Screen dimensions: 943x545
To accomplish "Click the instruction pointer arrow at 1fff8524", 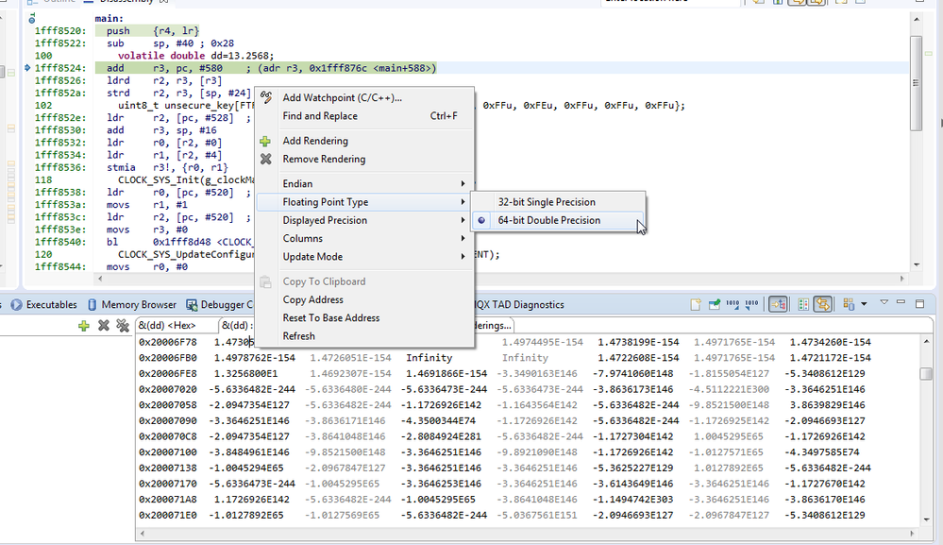I will click(x=27, y=68).
